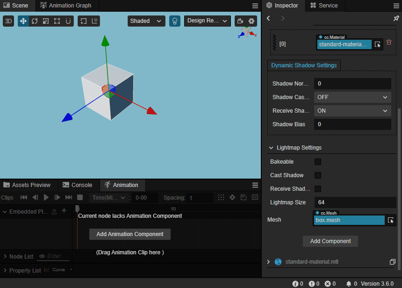This screenshot has height=288, width=402.
Task: Select the Rotate gizmo tool
Action: (x=35, y=21)
